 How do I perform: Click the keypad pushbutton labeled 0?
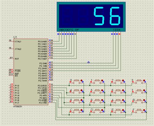tap(76, 81)
